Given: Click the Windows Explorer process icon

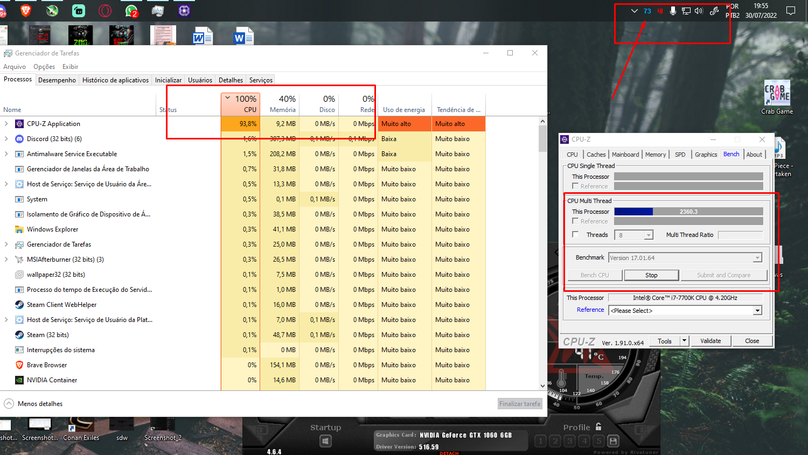Looking at the screenshot, I should [x=19, y=229].
